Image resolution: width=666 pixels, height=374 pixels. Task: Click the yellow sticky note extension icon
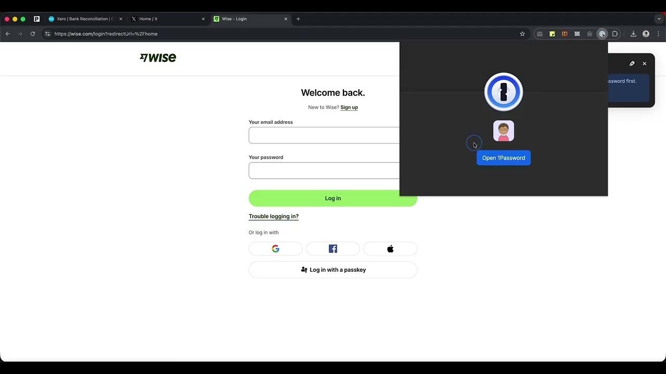[552, 34]
